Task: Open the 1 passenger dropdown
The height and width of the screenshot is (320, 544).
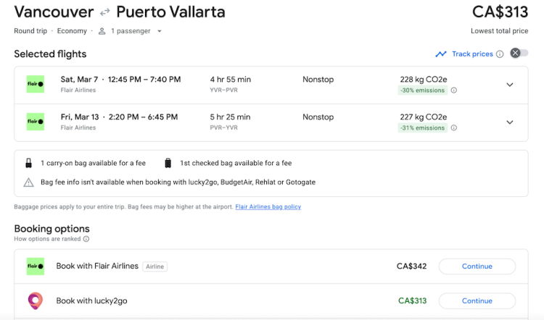Action: tap(131, 31)
